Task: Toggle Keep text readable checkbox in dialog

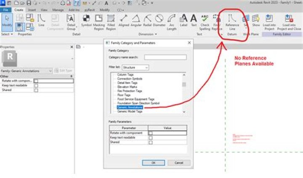Action: (151, 137)
